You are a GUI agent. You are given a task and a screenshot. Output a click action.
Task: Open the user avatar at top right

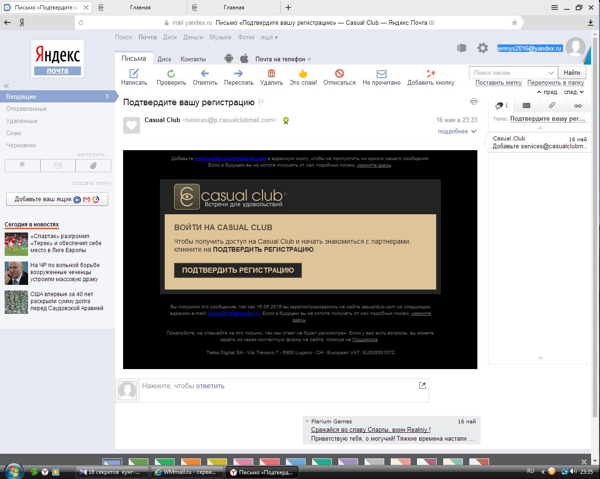pyautogui.click(x=576, y=47)
